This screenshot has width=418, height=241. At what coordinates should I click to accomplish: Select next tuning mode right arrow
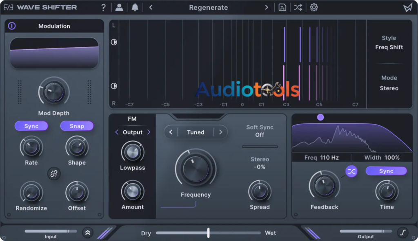[x=220, y=132]
